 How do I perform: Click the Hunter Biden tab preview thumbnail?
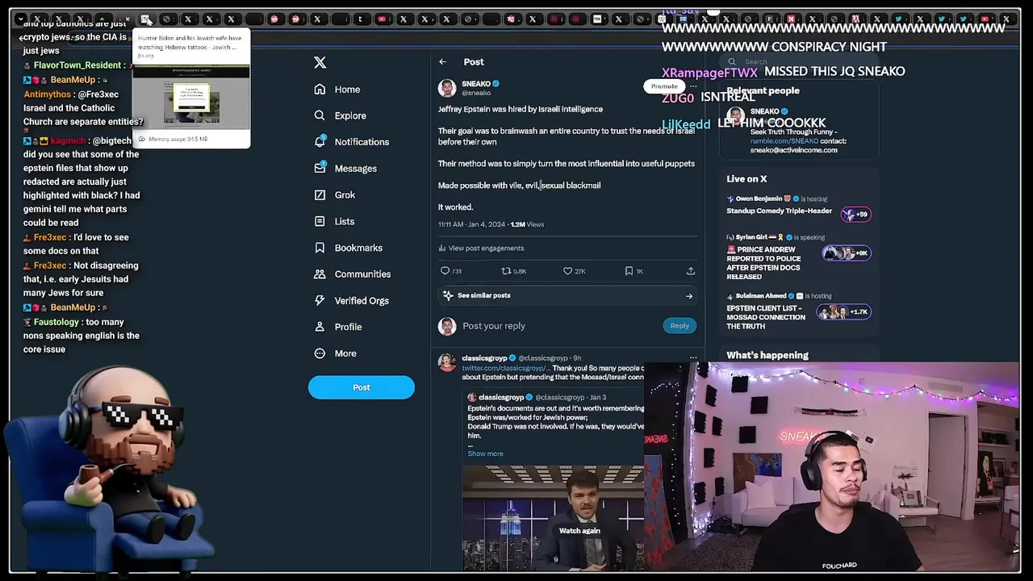[x=191, y=98]
